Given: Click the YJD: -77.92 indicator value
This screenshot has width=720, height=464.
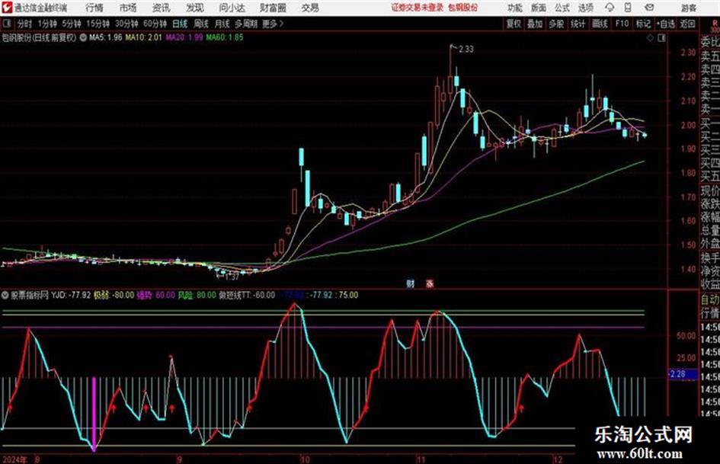Looking at the screenshot, I should point(71,295).
